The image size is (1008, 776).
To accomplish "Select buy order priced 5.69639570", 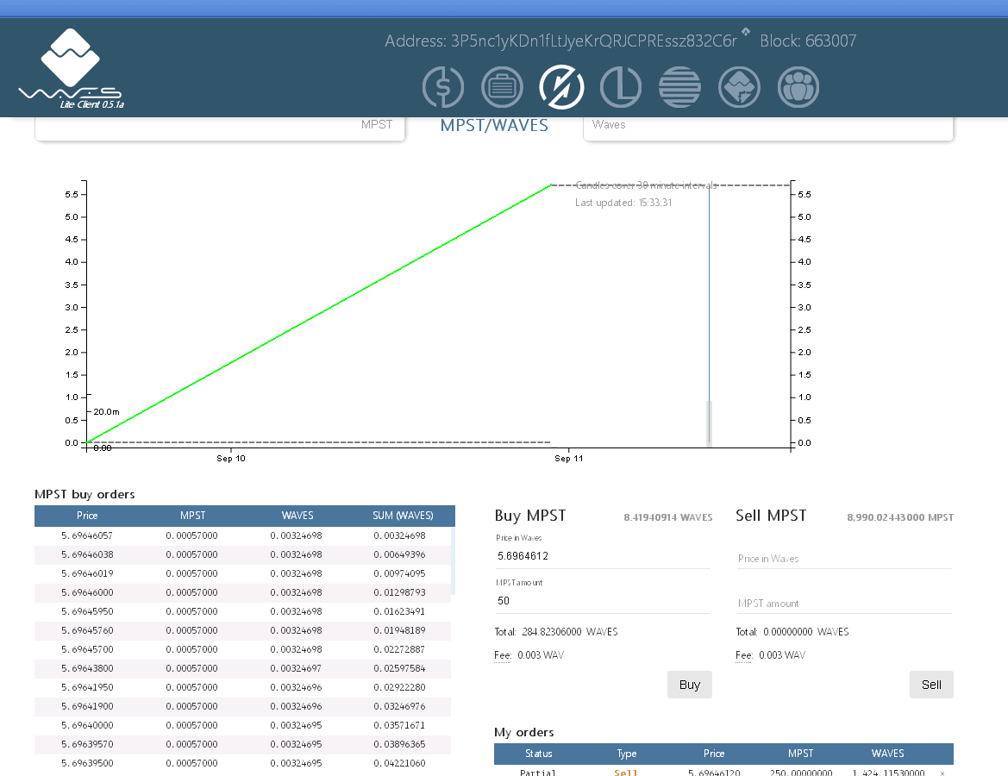I will pos(243,744).
